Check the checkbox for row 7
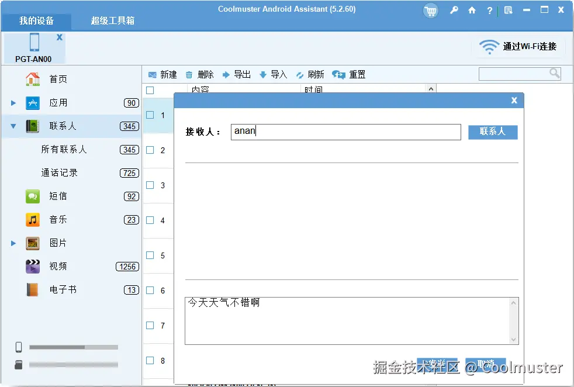The image size is (574, 387). [150, 325]
